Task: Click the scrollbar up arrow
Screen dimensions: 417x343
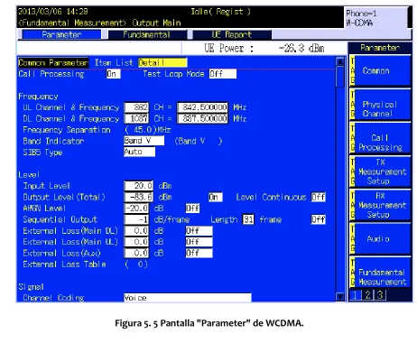Action: click(x=340, y=61)
